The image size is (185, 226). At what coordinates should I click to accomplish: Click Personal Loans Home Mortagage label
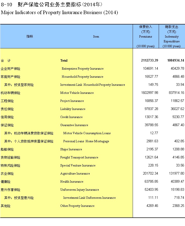(x=86, y=141)
